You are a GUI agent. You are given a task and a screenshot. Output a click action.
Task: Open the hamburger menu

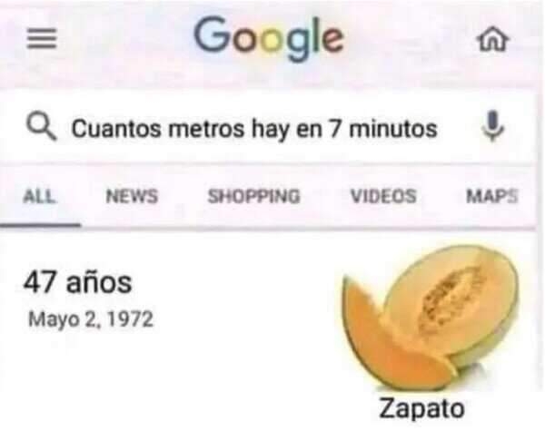coord(42,38)
